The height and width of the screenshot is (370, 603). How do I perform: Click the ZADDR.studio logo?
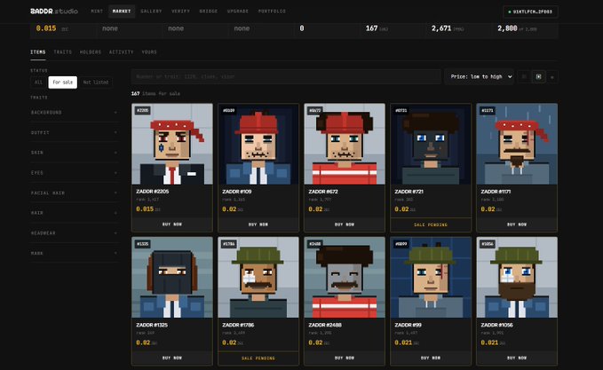pyautogui.click(x=54, y=12)
